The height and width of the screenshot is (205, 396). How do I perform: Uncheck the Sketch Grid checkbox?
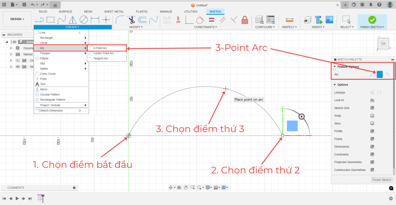point(372,108)
